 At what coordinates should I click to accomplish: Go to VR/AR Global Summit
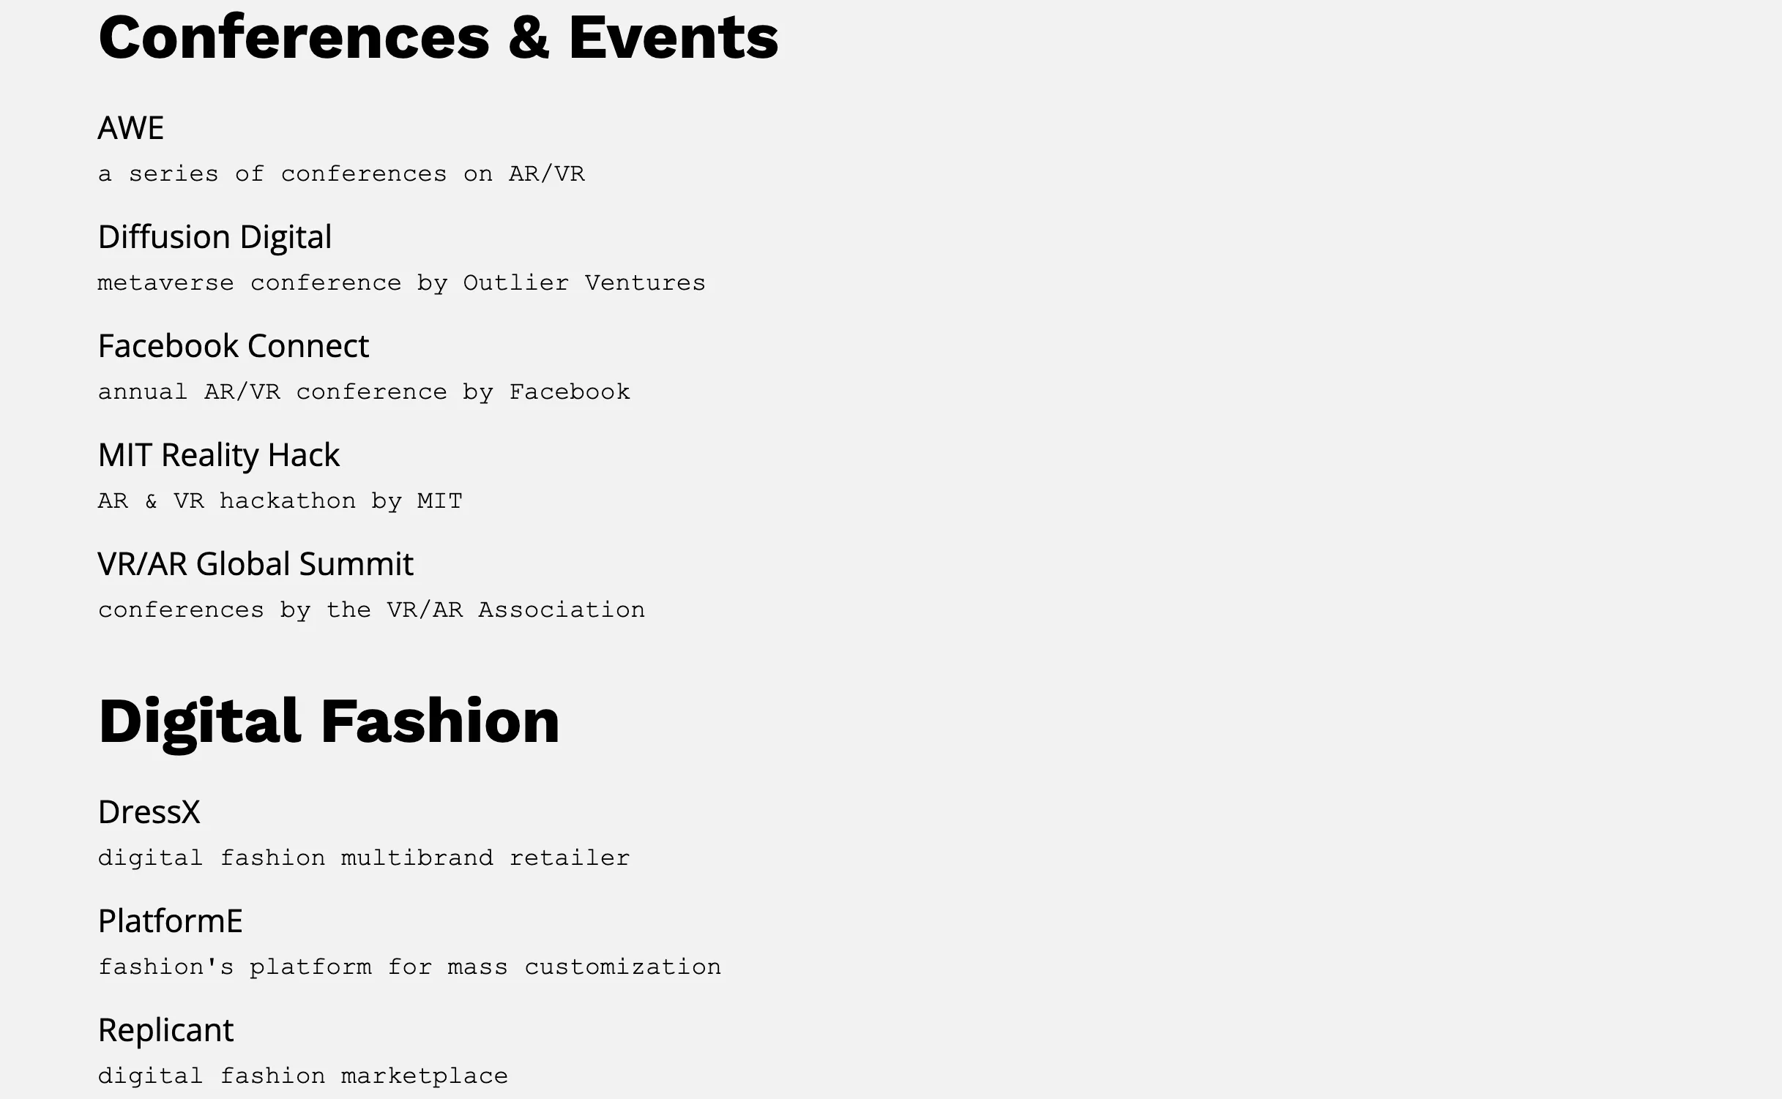256,564
